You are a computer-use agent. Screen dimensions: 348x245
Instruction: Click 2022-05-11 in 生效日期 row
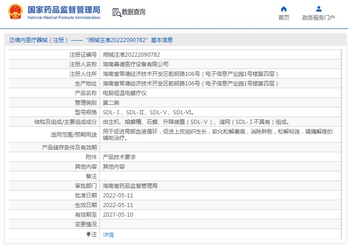[x=118, y=205]
